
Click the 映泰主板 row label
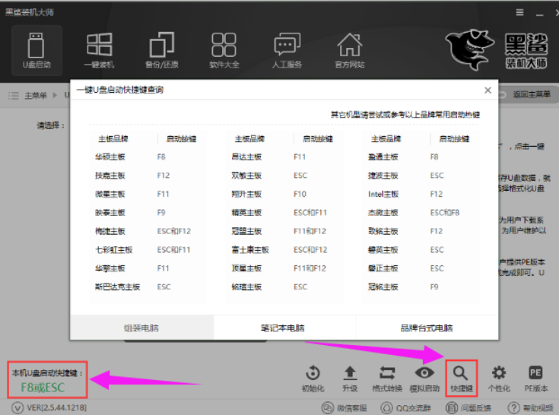pos(110,212)
